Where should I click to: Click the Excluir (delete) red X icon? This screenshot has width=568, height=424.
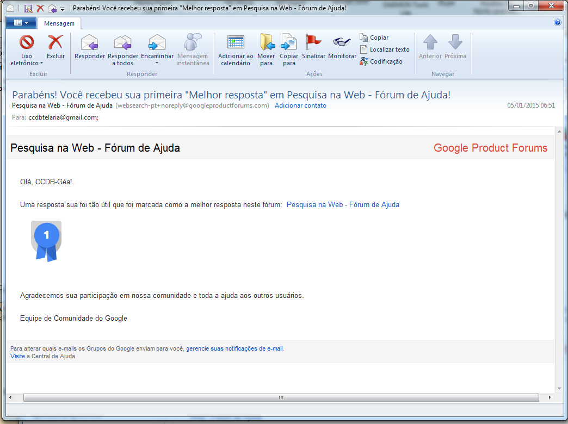click(x=55, y=42)
